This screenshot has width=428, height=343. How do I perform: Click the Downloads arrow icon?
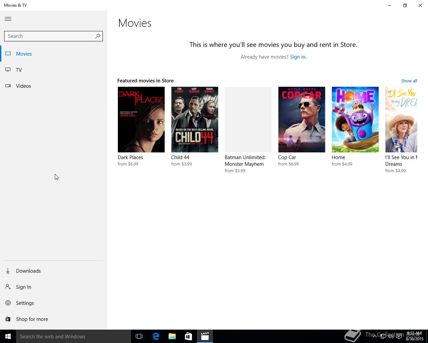click(8, 271)
